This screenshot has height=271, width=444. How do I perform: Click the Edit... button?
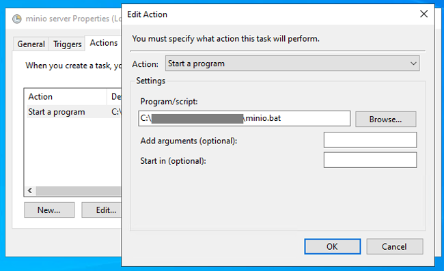pyautogui.click(x=102, y=210)
